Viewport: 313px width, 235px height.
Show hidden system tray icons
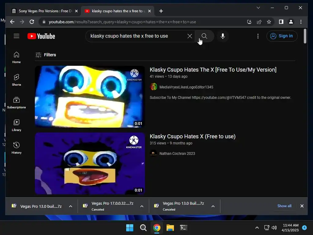point(257,228)
